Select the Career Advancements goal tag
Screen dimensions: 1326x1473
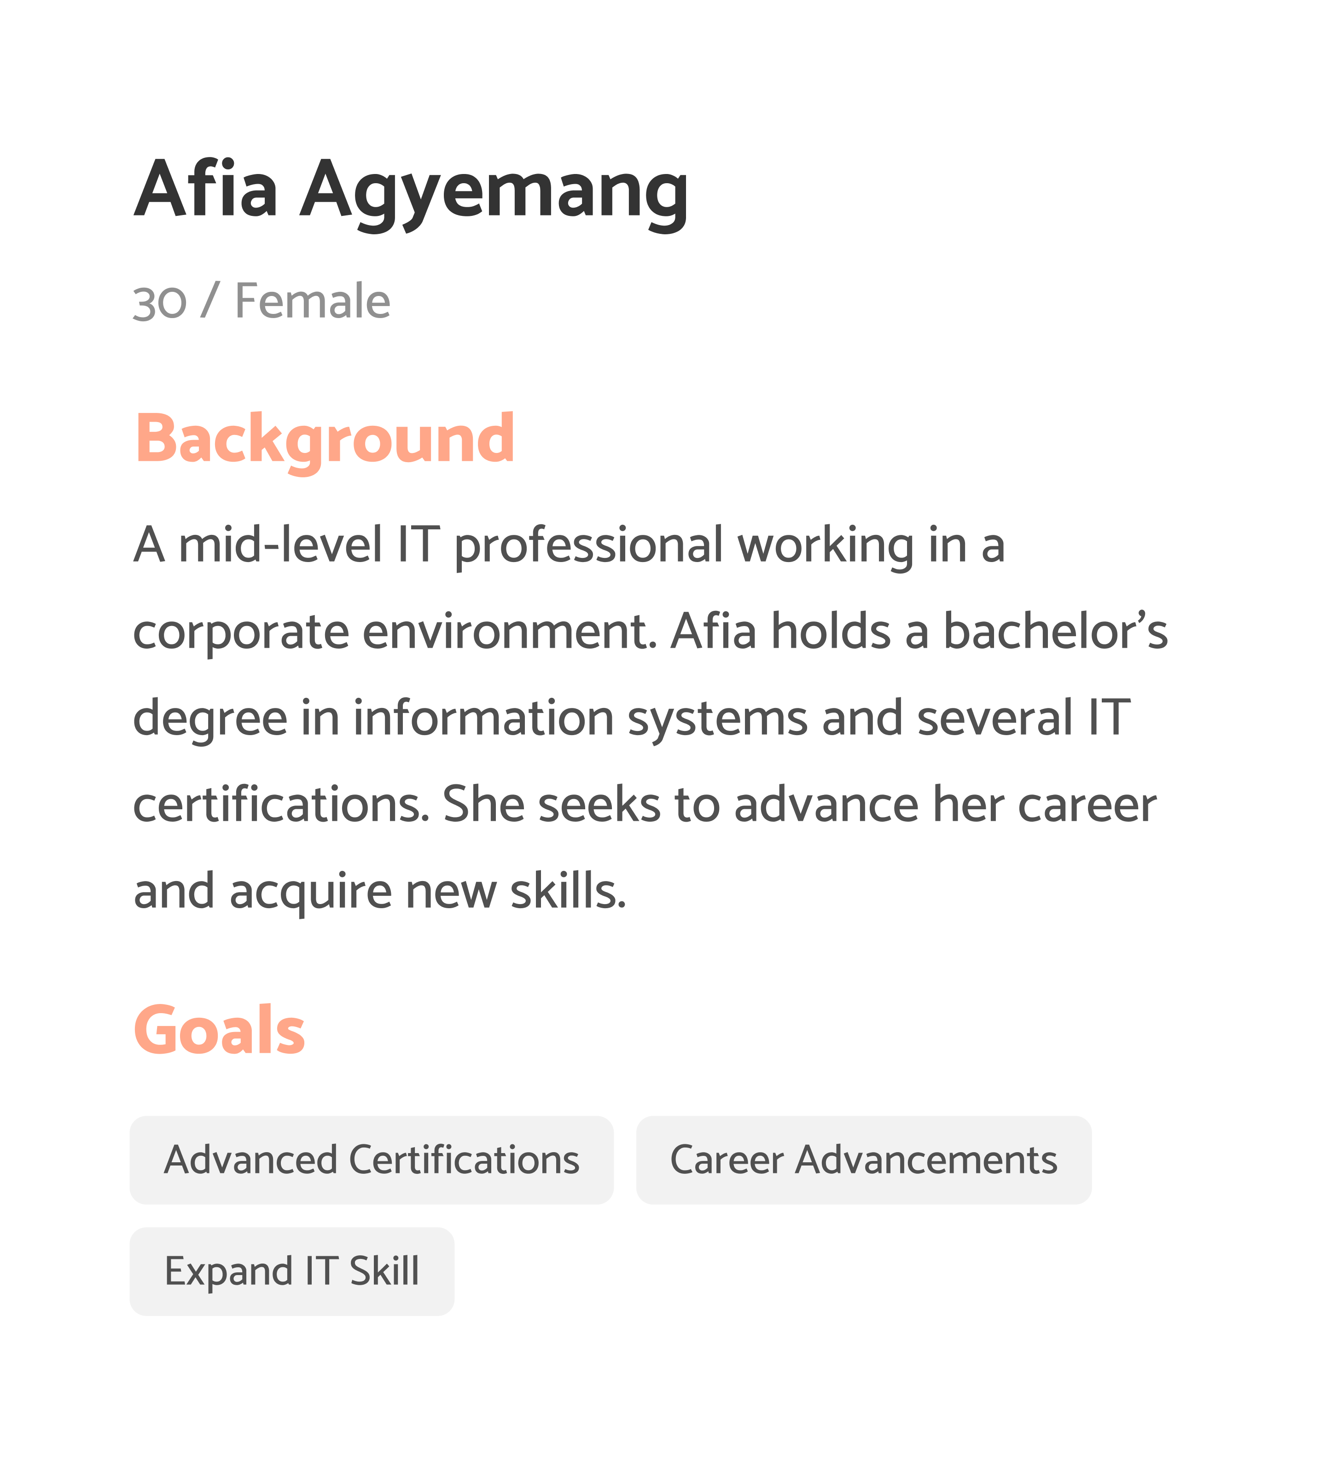click(x=863, y=1160)
